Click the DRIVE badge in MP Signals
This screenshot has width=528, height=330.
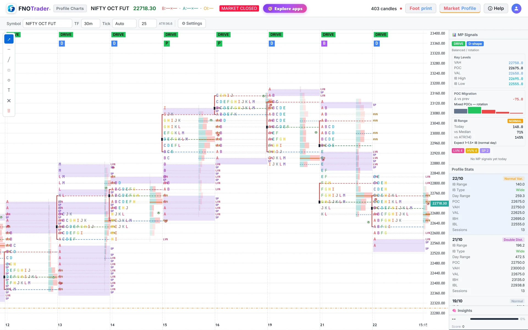pos(458,44)
